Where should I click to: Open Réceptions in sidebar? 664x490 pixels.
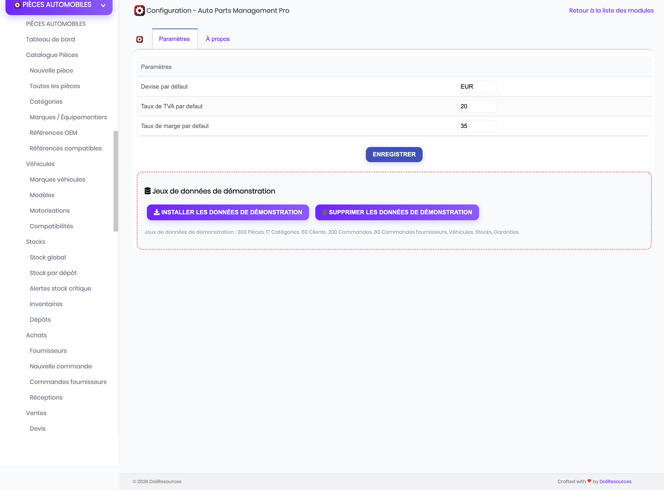[x=46, y=397]
